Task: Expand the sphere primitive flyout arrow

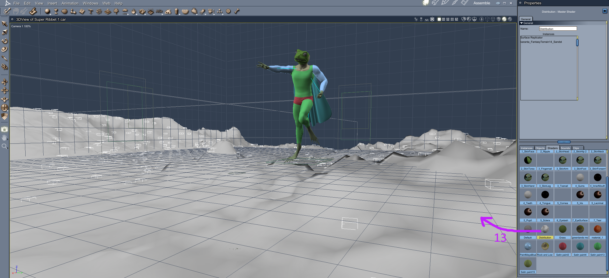Action: (50, 14)
